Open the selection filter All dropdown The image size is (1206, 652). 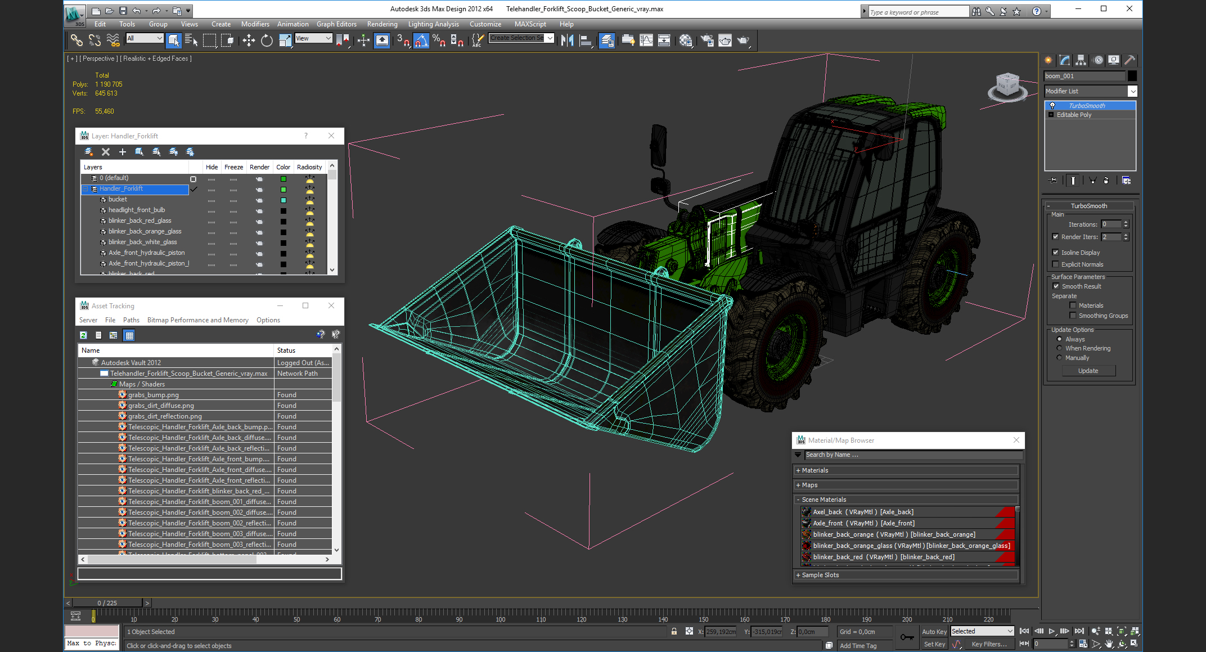145,38
